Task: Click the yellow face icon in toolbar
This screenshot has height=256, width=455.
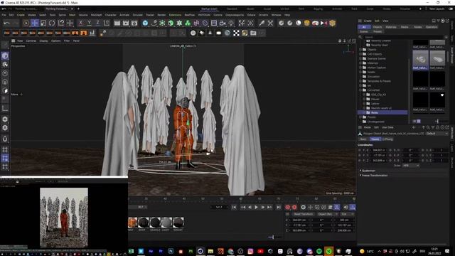Action: tap(306, 23)
